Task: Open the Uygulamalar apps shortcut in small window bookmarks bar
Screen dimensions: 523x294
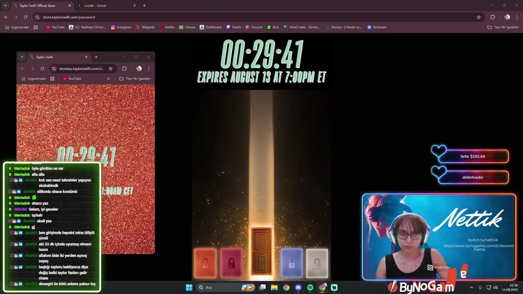Action: coord(34,79)
